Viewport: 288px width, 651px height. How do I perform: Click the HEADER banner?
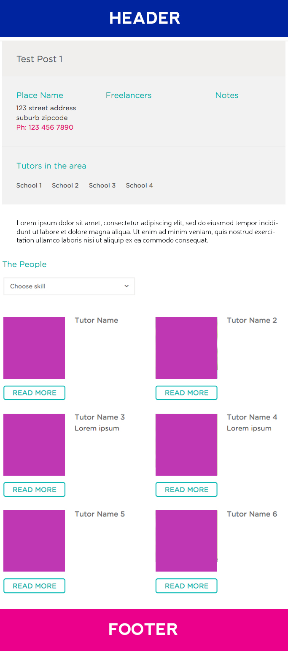(144, 19)
